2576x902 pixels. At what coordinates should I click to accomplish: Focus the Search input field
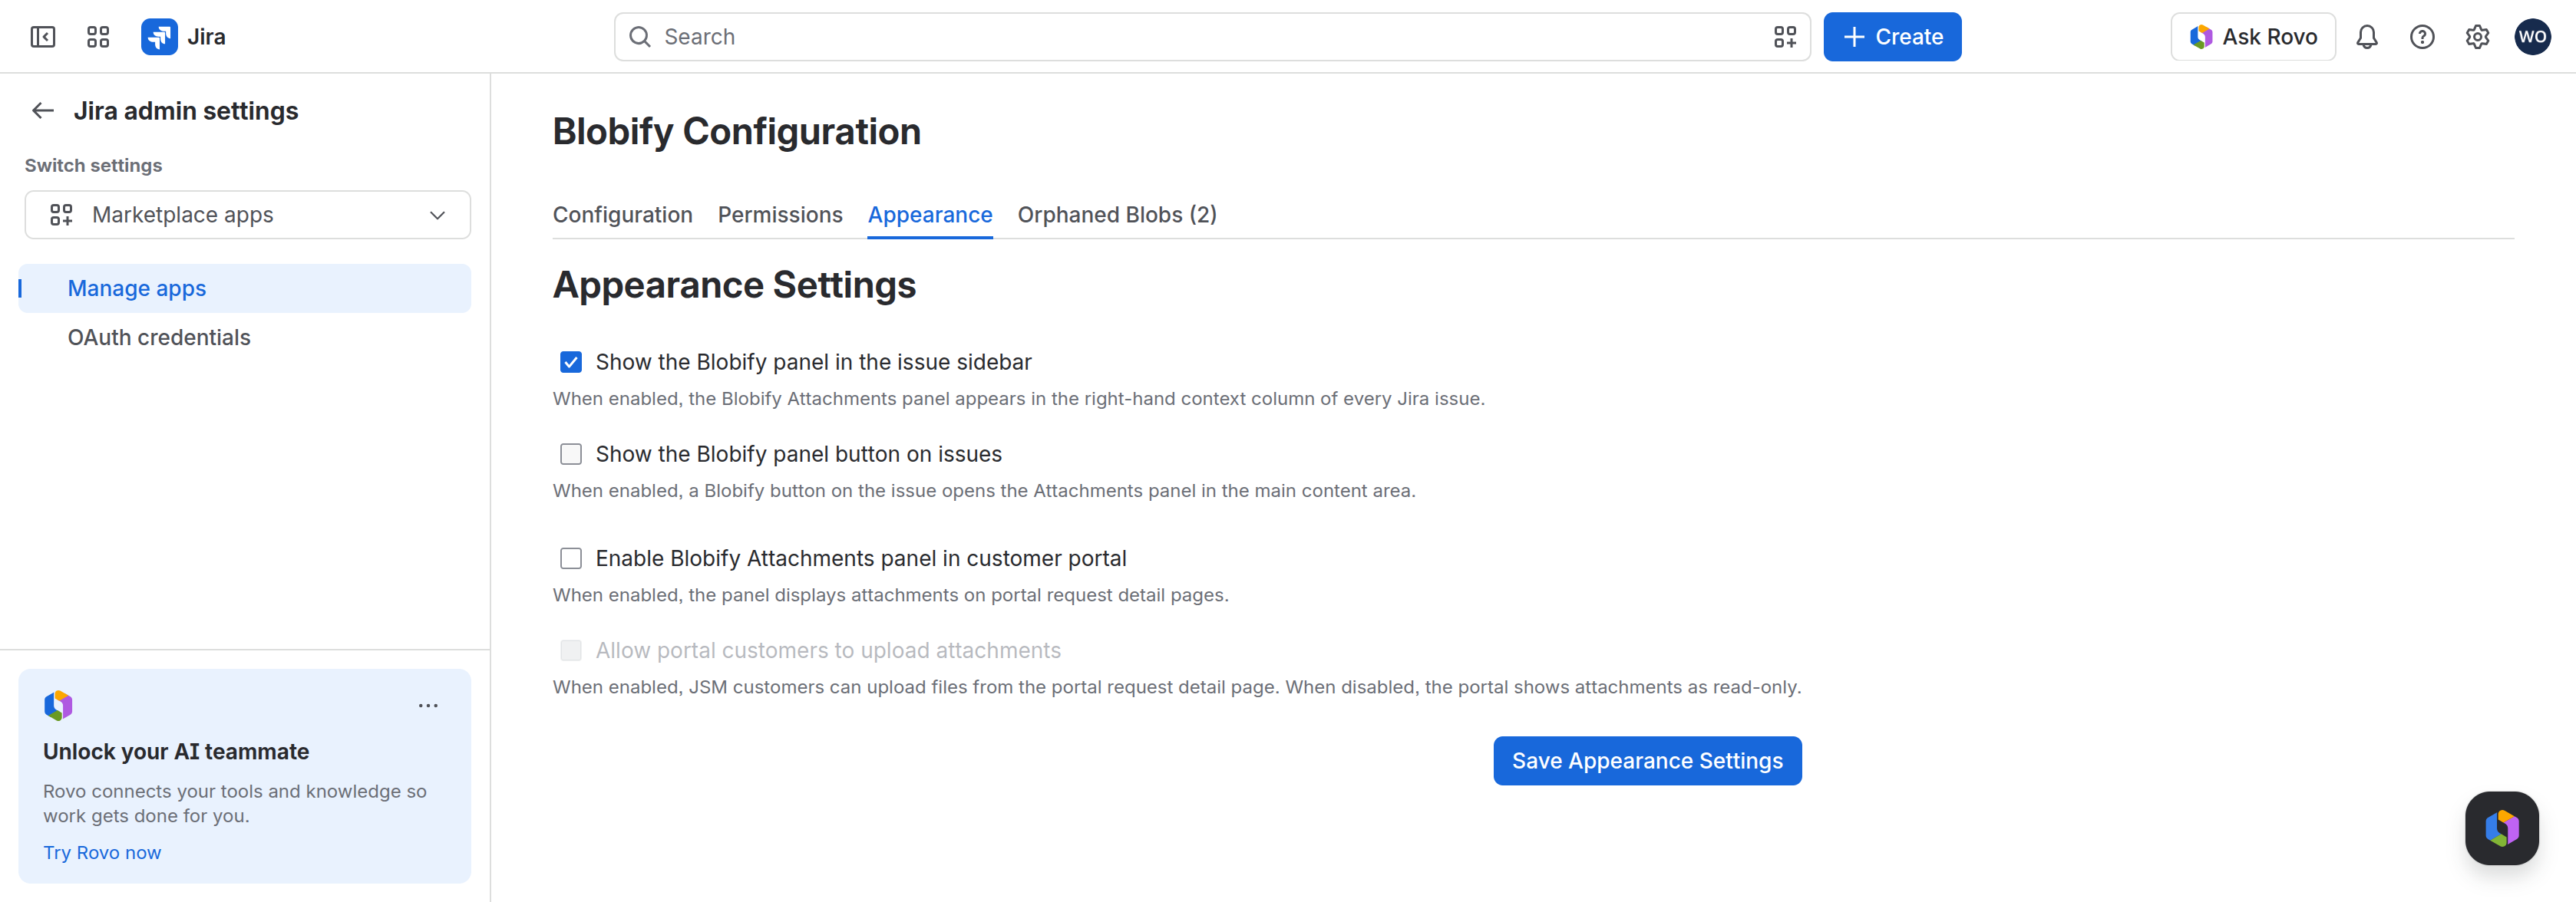tap(1212, 37)
